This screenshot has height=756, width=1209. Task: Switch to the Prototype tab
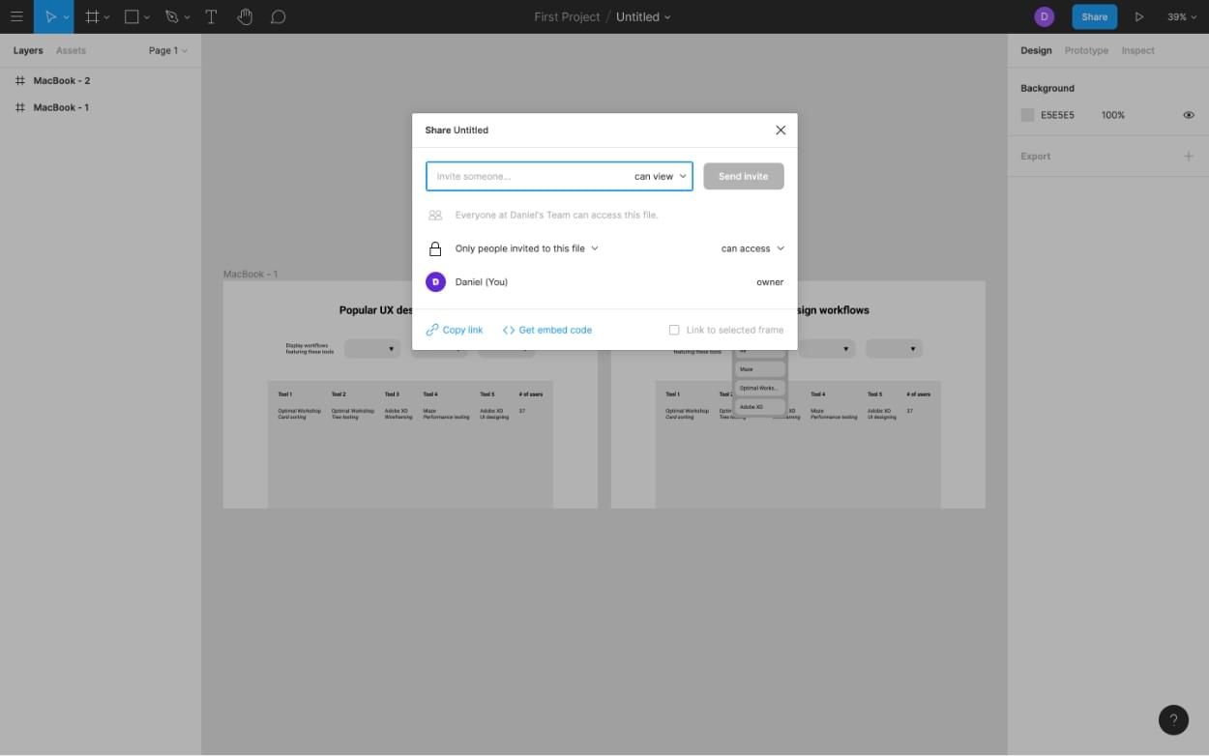1086,50
